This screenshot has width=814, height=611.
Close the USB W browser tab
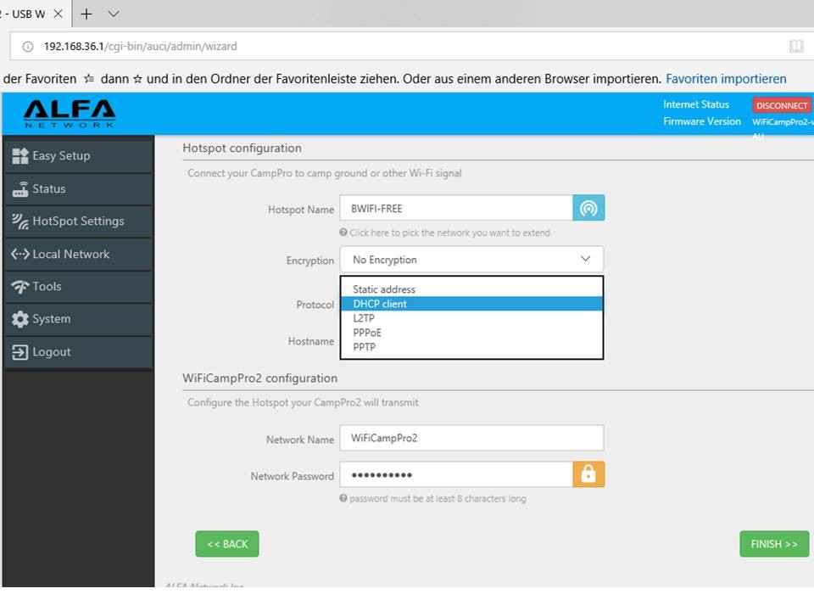(x=59, y=14)
